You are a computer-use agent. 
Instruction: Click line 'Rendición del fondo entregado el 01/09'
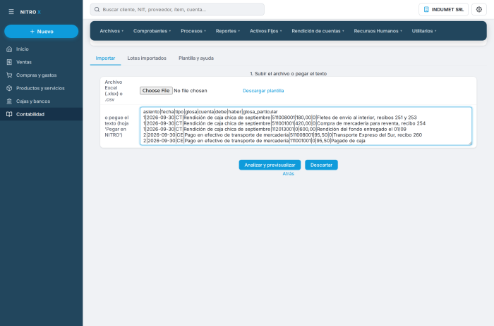[x=275, y=130]
